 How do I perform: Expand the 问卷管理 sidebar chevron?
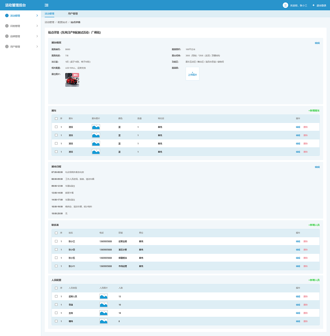pos(37,26)
